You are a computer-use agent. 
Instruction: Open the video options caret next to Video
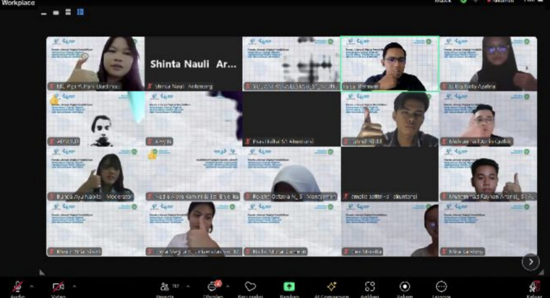74,287
